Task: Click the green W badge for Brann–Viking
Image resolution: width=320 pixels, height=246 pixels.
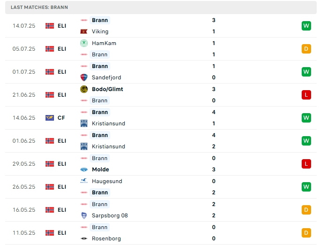Action: point(306,26)
